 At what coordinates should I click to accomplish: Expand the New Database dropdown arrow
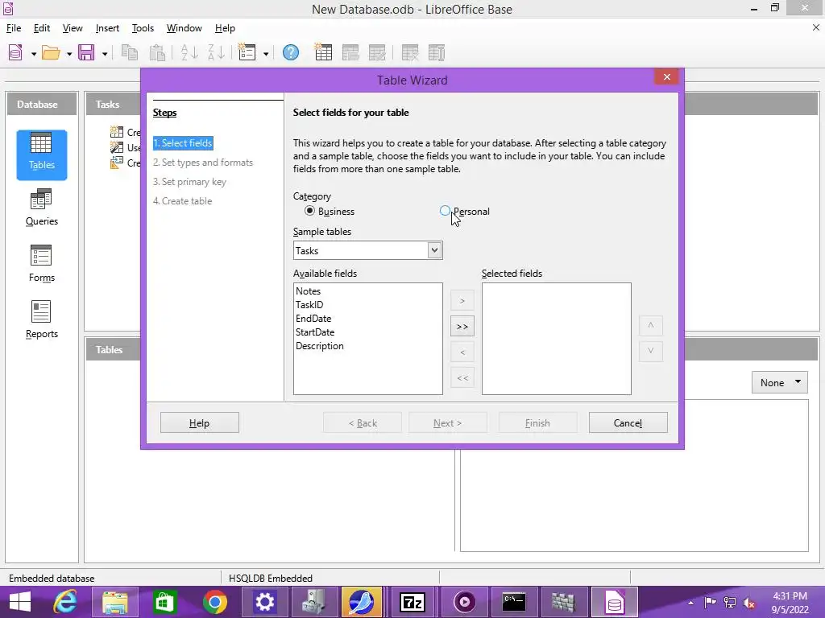34,54
